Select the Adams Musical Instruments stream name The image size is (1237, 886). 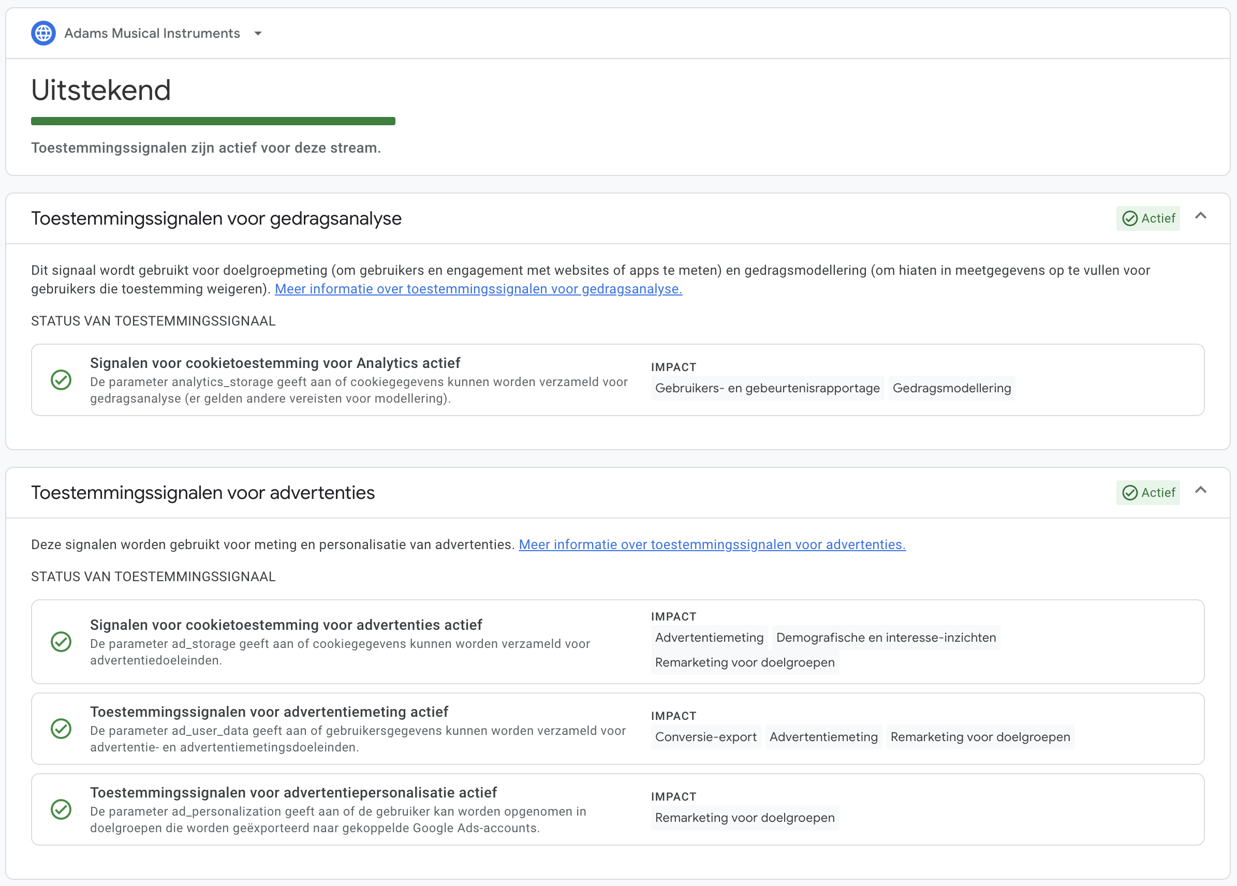click(152, 33)
